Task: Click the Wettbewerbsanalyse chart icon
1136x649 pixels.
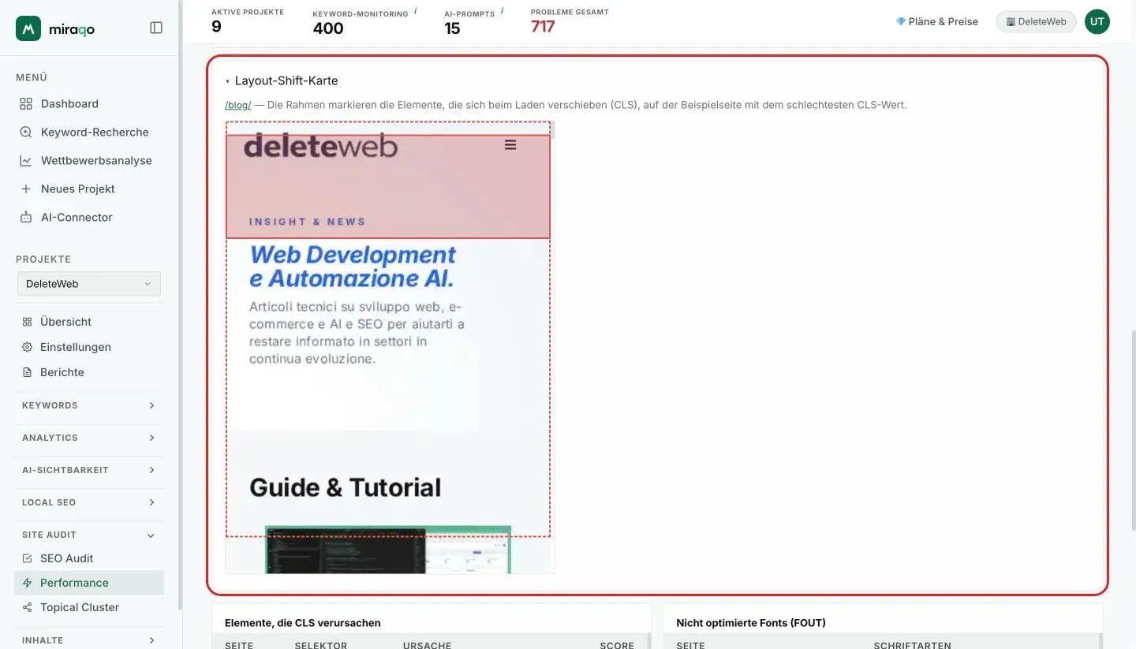Action: pos(26,161)
